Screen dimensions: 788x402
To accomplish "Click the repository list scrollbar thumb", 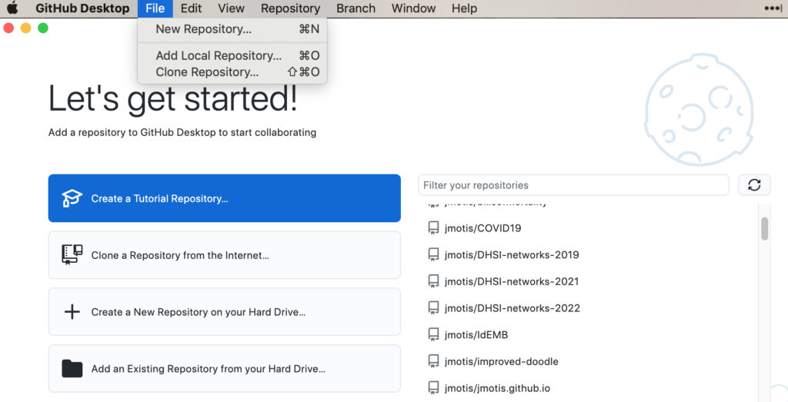I will (x=764, y=229).
